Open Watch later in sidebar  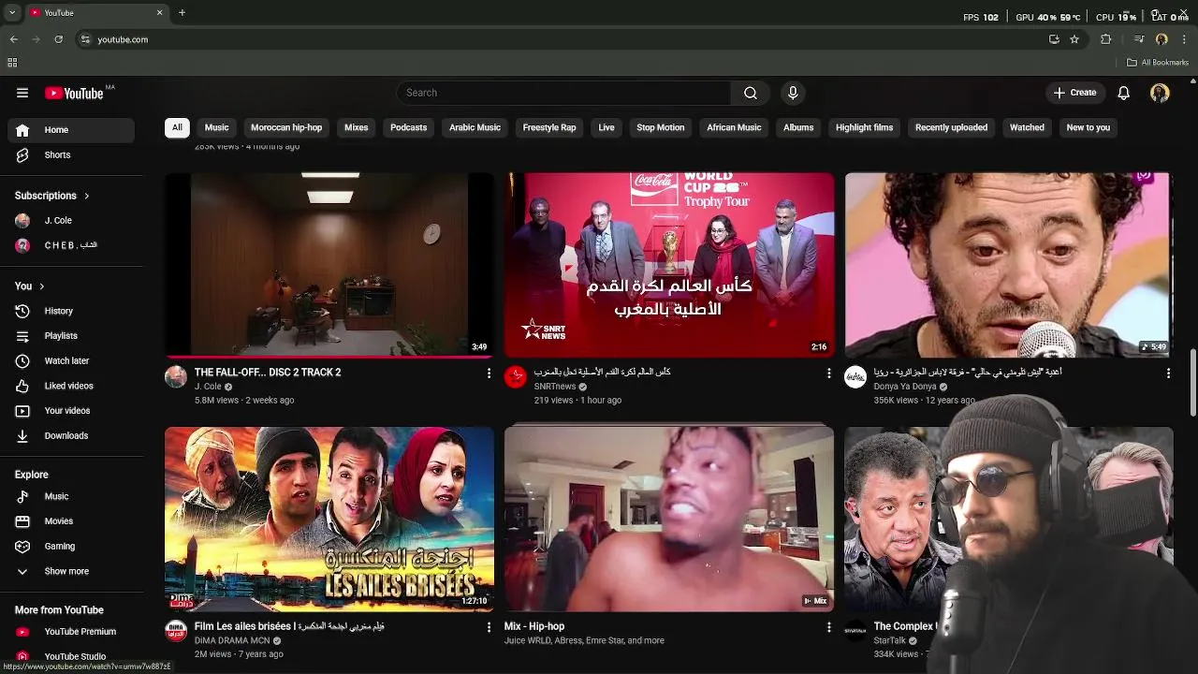[x=71, y=360]
